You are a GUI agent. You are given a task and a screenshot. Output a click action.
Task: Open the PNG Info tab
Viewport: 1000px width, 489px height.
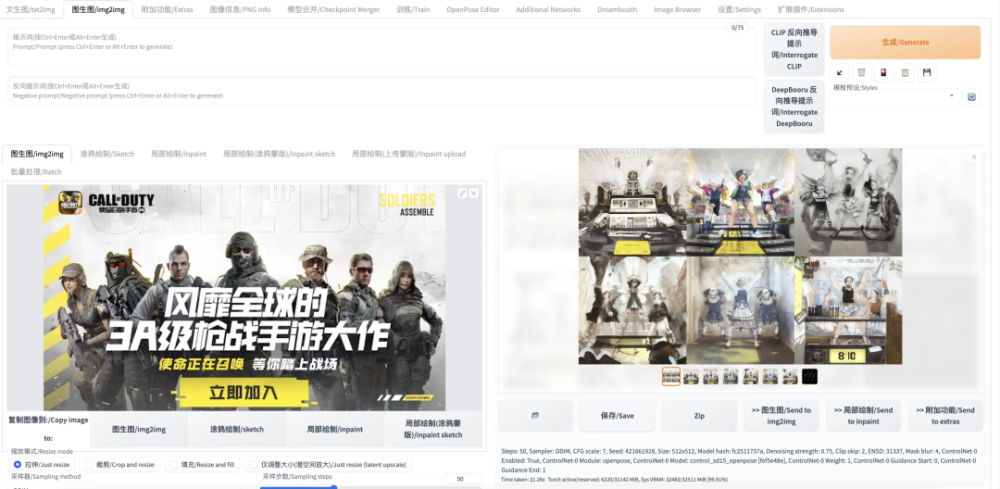[x=240, y=9]
